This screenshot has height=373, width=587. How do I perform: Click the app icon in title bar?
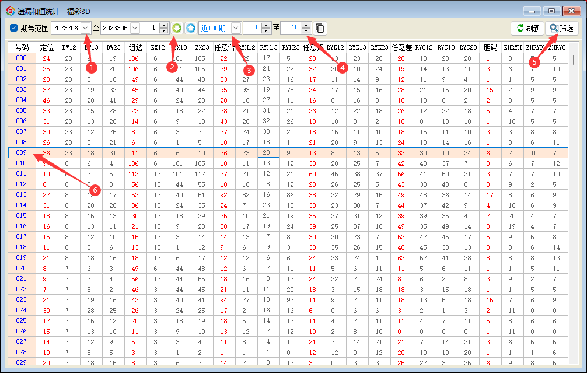click(x=9, y=10)
